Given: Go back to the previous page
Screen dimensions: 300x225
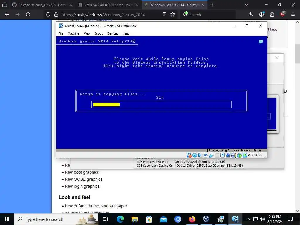Looking at the screenshot, I should [7, 14].
